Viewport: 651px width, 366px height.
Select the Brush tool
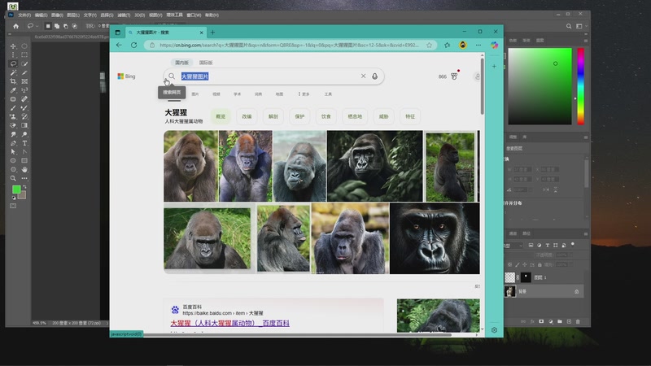tap(13, 108)
